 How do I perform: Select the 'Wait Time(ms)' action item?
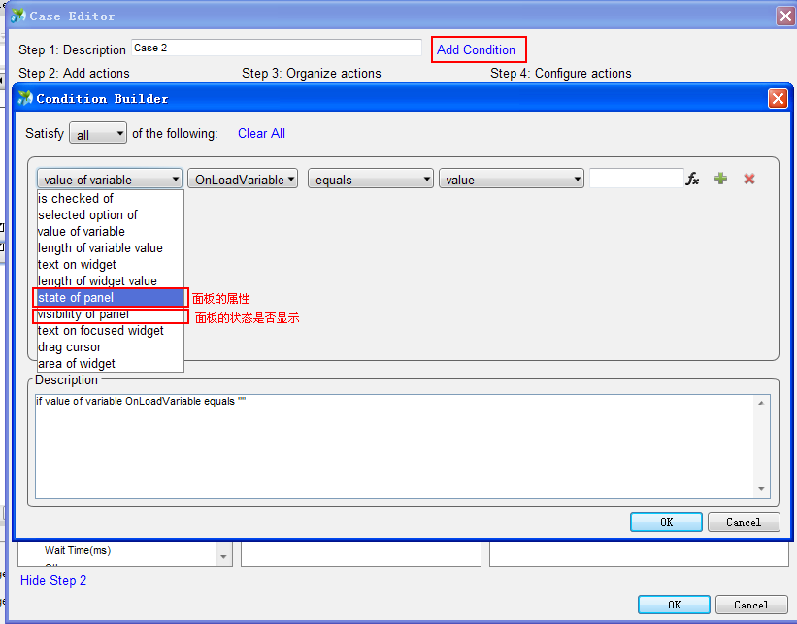[78, 550]
